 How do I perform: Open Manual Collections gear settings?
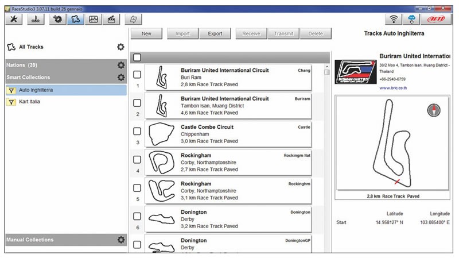121,240
